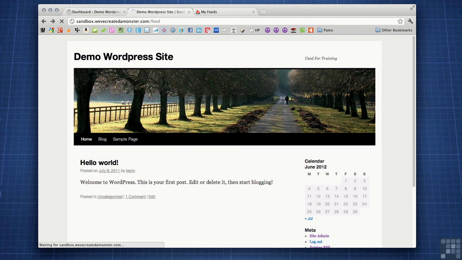The image size is (462, 260).
Task: Open a new tab button
Action: [x=263, y=12]
